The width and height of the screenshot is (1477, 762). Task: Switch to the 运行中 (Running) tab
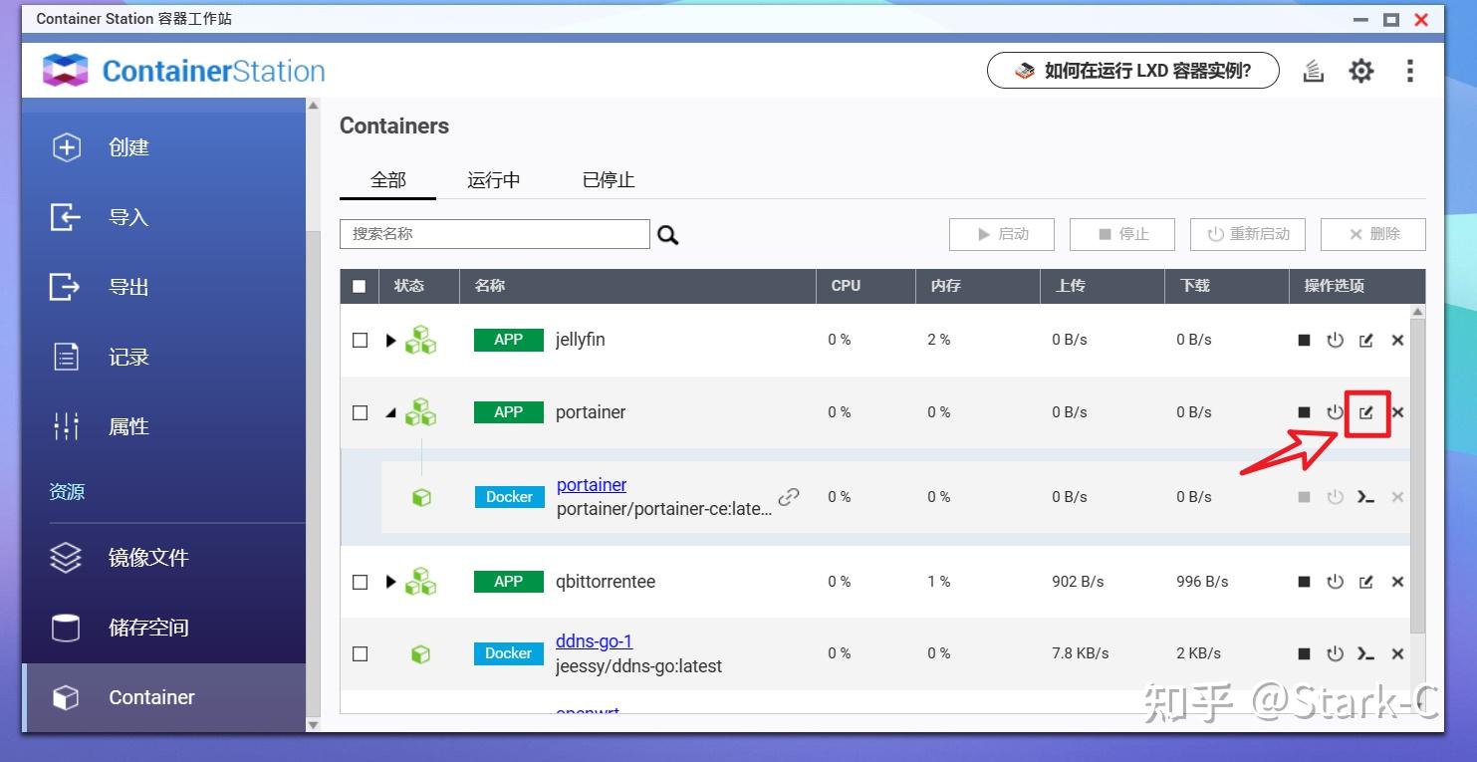(x=493, y=179)
